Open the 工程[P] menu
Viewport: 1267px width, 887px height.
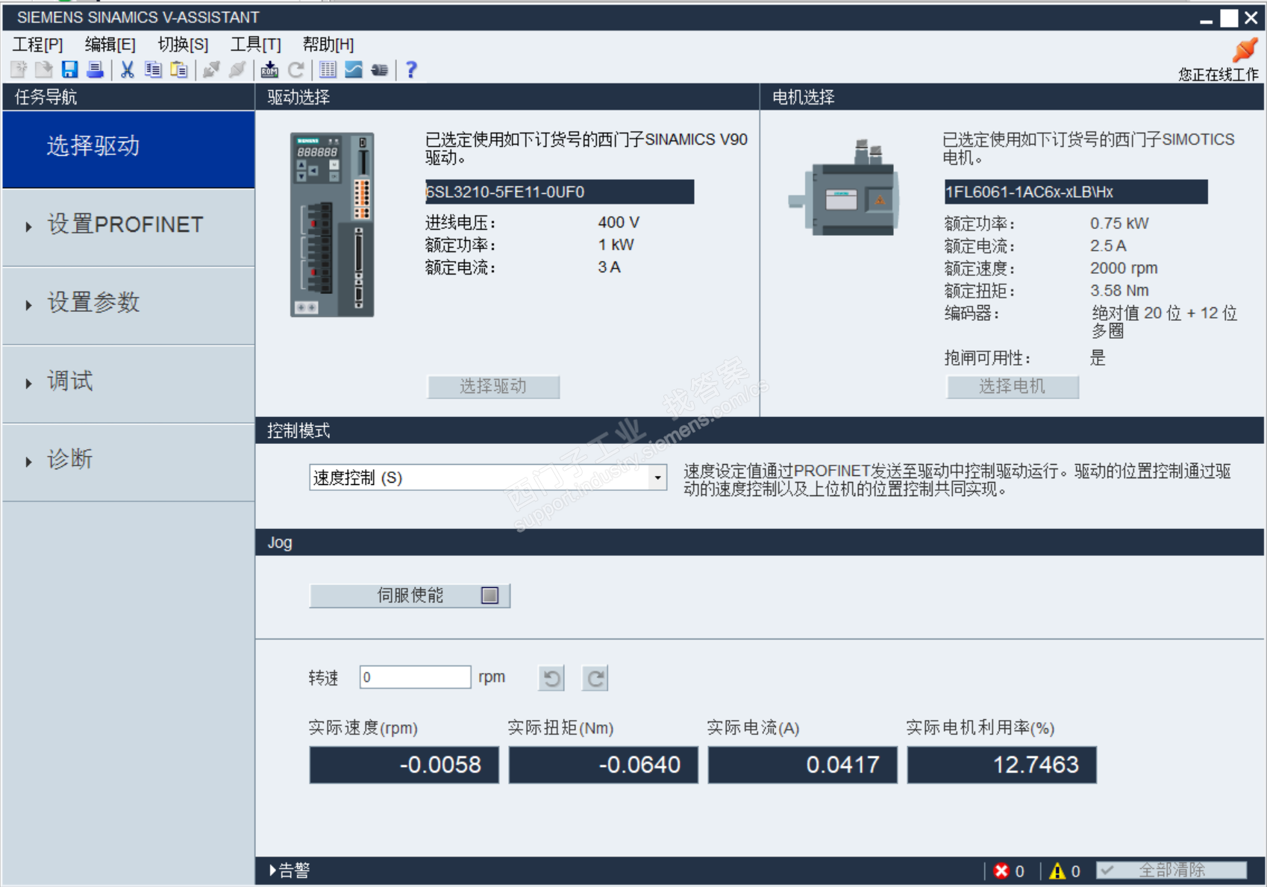38,44
